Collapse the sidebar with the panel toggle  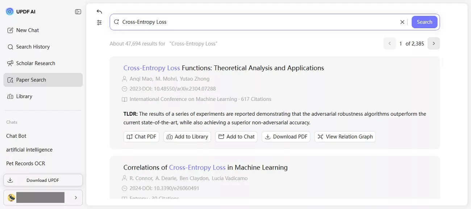[78, 11]
